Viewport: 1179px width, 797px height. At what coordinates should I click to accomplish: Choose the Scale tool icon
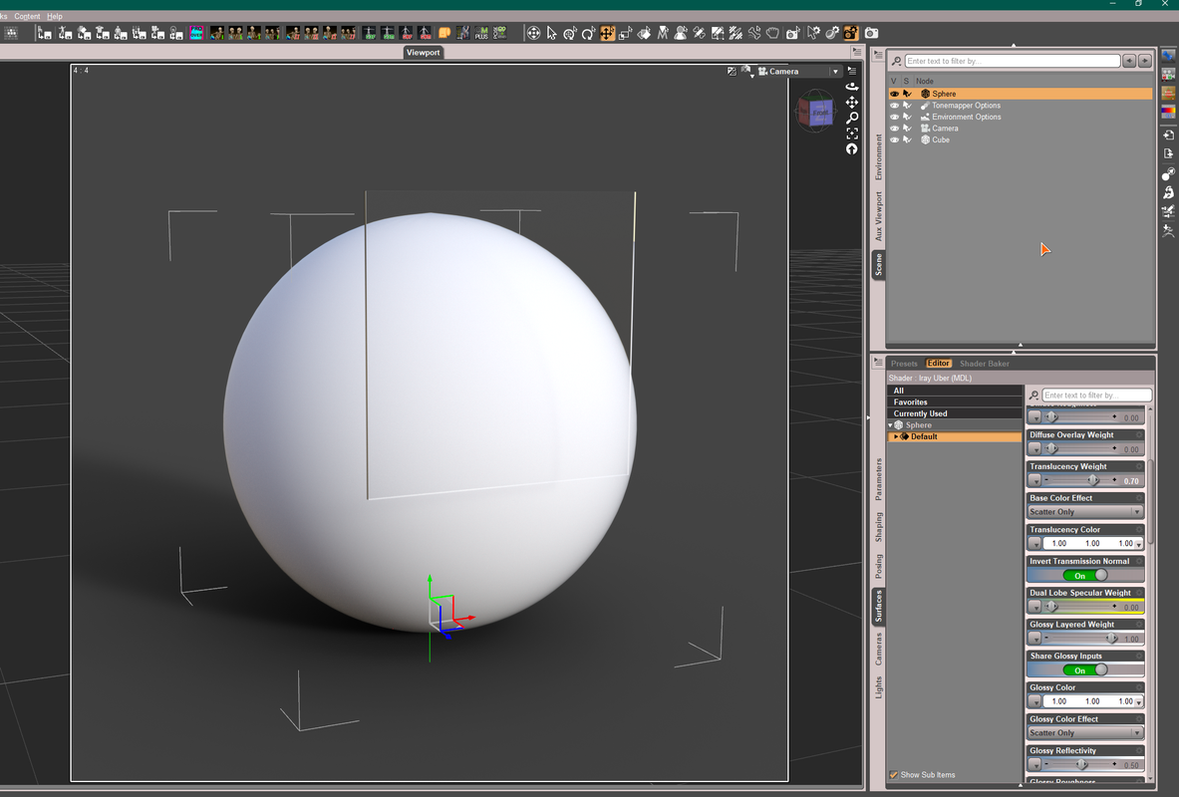tap(626, 33)
